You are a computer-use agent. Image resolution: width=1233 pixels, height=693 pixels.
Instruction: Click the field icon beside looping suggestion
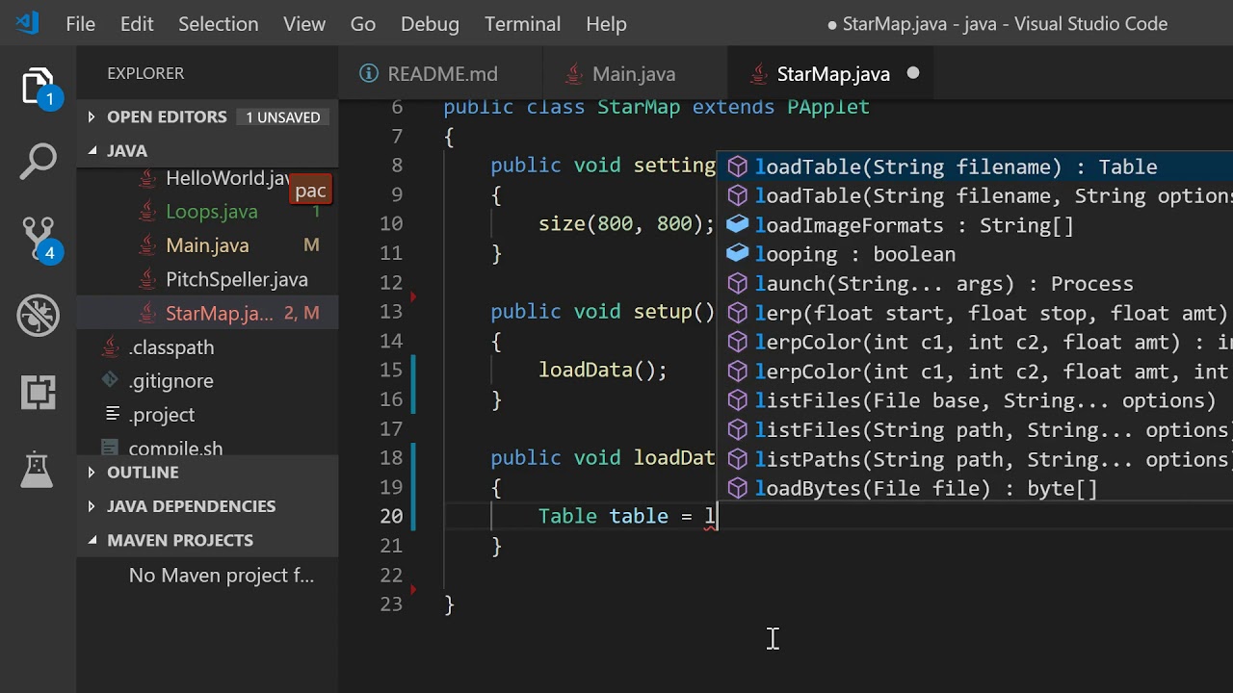(738, 254)
